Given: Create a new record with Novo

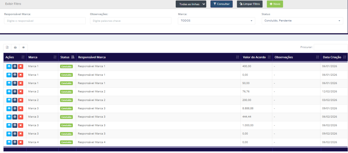Looking at the screenshot, I should pos(275,4).
